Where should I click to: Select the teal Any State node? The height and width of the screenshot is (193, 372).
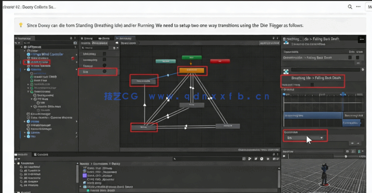tap(166, 61)
